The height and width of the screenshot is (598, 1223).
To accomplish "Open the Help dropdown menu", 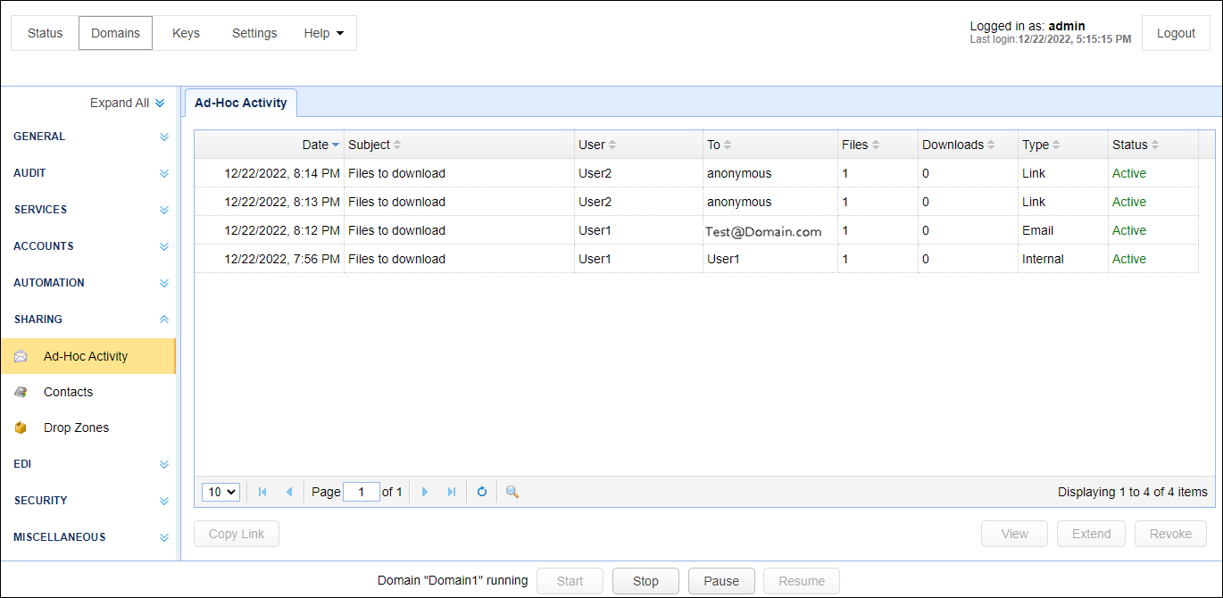I will 323,33.
